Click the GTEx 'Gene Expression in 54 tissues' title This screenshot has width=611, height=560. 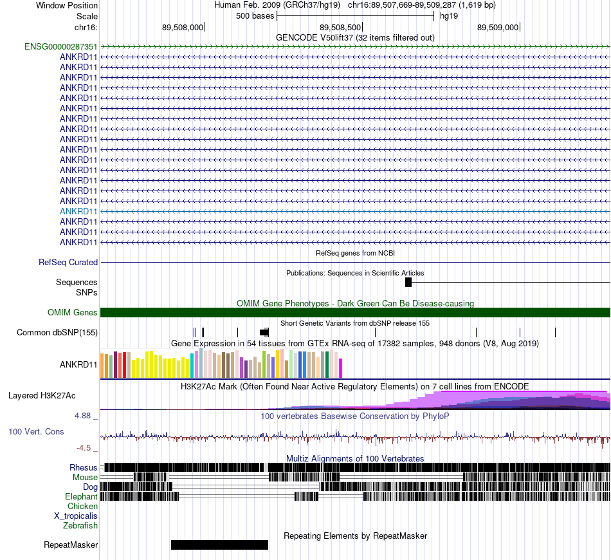coord(356,344)
